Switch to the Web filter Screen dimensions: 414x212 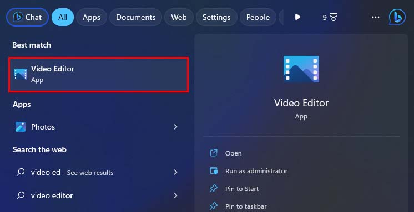(179, 17)
